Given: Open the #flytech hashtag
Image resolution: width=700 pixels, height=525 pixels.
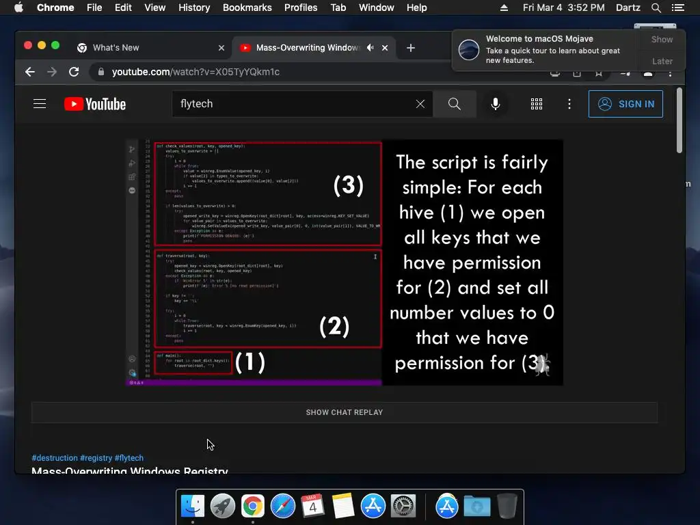Looking at the screenshot, I should [x=129, y=457].
